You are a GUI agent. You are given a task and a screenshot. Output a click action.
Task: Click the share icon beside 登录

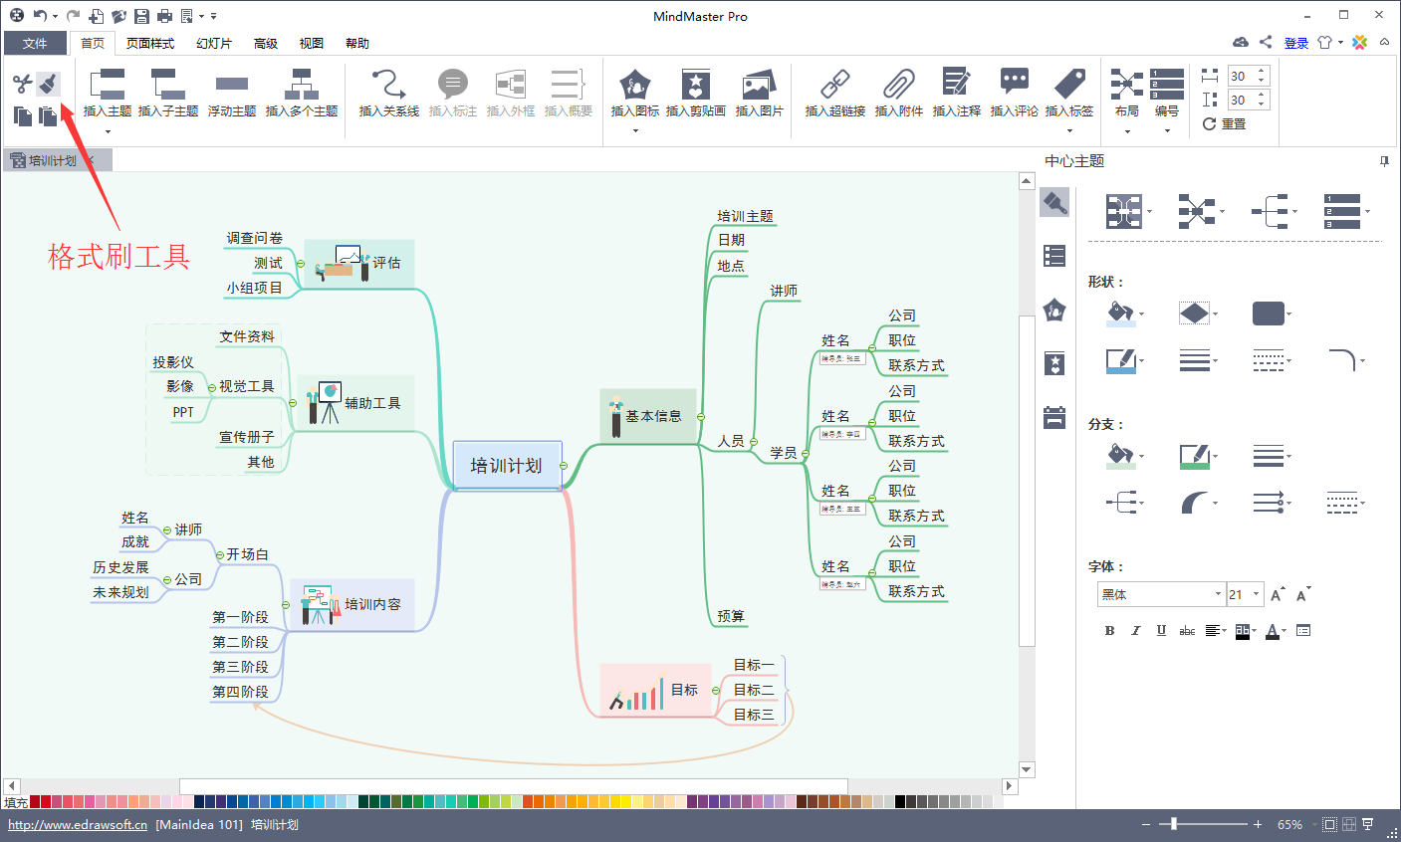pyautogui.click(x=1266, y=42)
